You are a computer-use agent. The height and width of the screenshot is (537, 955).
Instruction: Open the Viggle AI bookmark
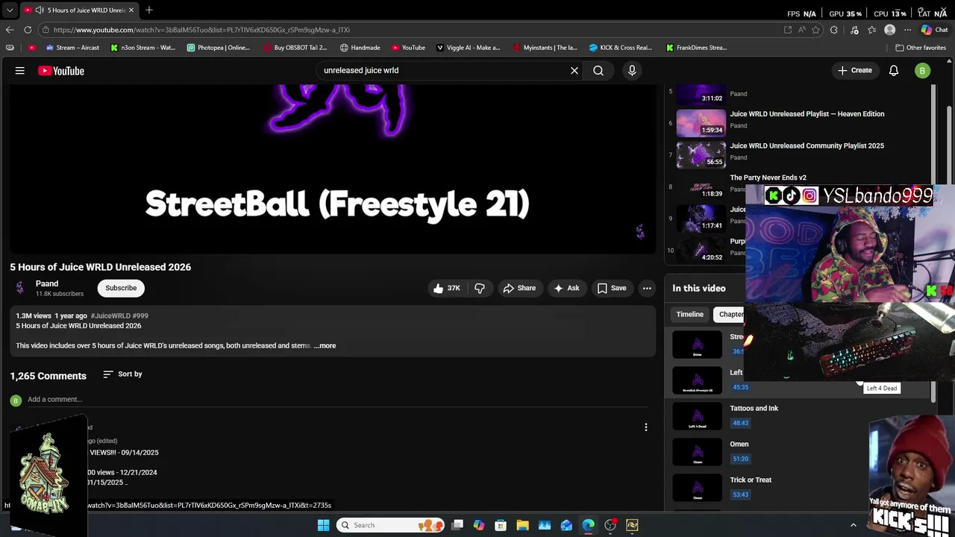click(x=468, y=48)
